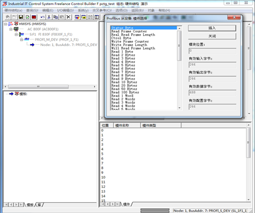This screenshot has height=213, width=255.
Task: Click scroll-up arrow of module list
Action: (x=179, y=28)
